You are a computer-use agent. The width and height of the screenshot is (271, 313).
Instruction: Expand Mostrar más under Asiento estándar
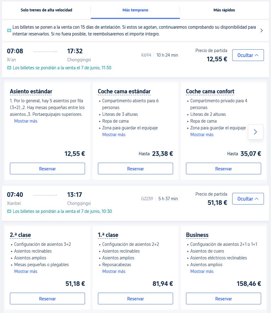[26, 121]
